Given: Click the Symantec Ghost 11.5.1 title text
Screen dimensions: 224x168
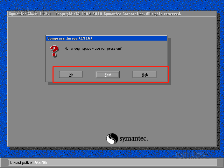Looking at the screenshot, I should pos(30,14).
